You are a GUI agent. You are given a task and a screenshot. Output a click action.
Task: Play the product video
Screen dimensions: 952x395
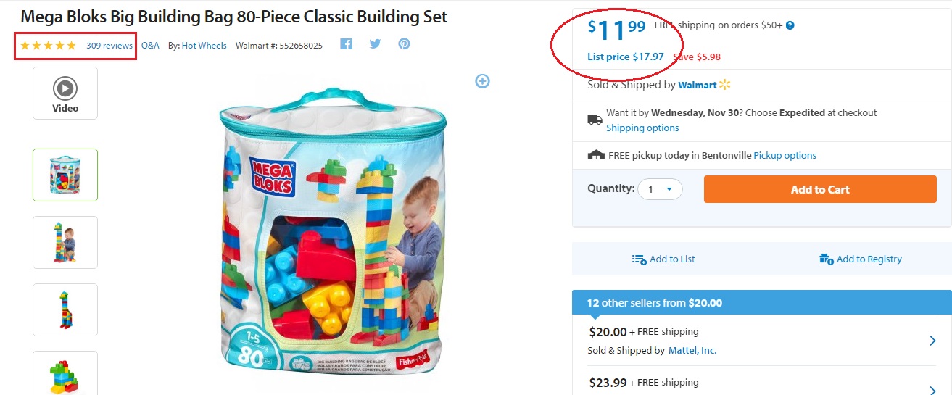(65, 93)
